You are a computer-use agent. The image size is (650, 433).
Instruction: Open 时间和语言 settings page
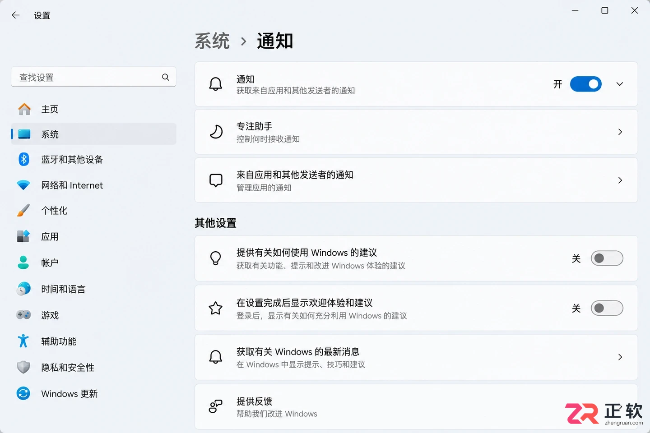[93, 289]
